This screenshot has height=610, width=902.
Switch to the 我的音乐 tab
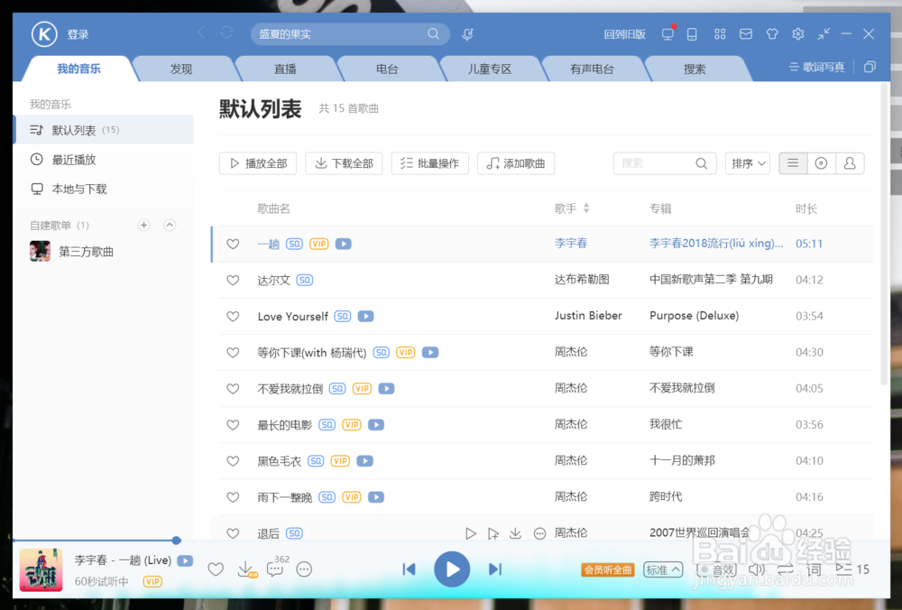pyautogui.click(x=78, y=69)
